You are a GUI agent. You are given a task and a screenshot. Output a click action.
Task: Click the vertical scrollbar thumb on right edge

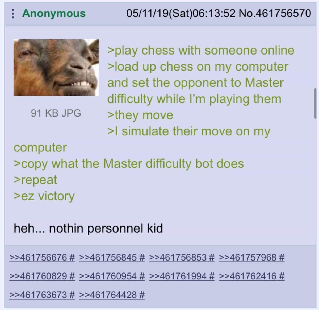[315, 103]
